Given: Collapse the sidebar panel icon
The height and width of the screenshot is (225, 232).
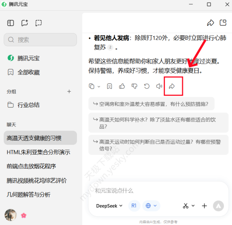Looking at the screenshot, I should tap(10, 23).
